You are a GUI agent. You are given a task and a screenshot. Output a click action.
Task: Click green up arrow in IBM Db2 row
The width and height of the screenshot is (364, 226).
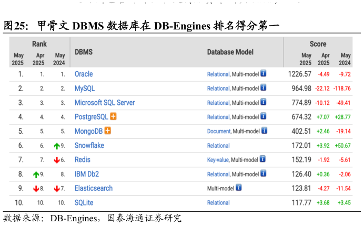pyautogui.click(x=36, y=175)
